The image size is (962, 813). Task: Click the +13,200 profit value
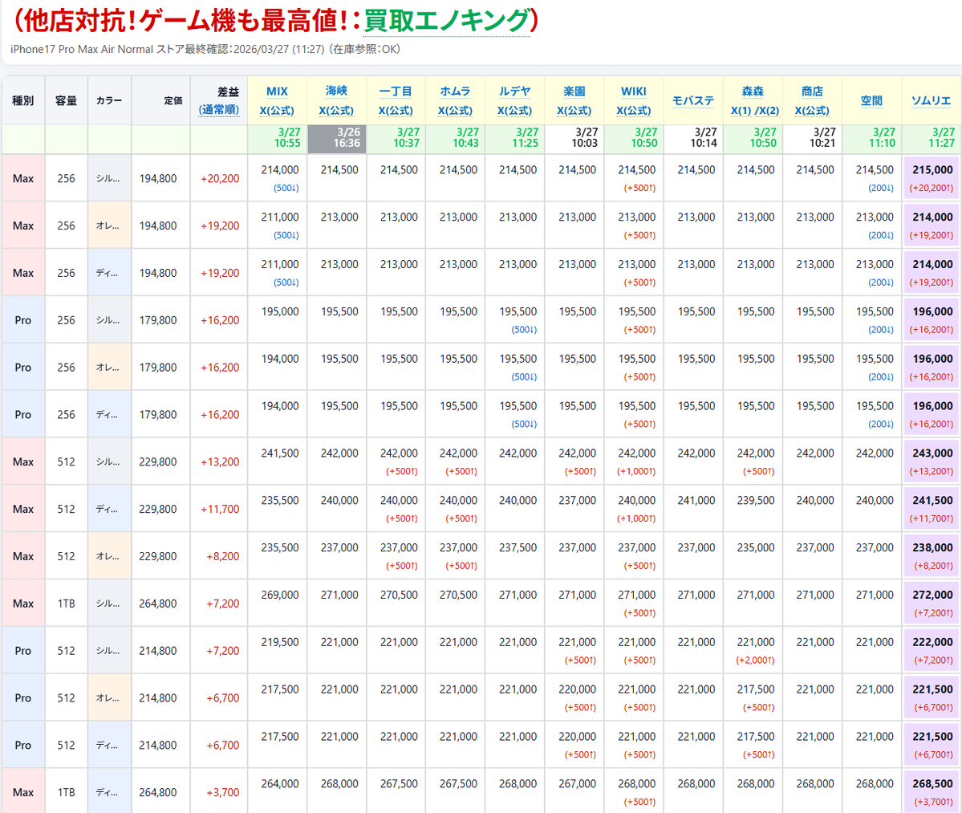[220, 462]
